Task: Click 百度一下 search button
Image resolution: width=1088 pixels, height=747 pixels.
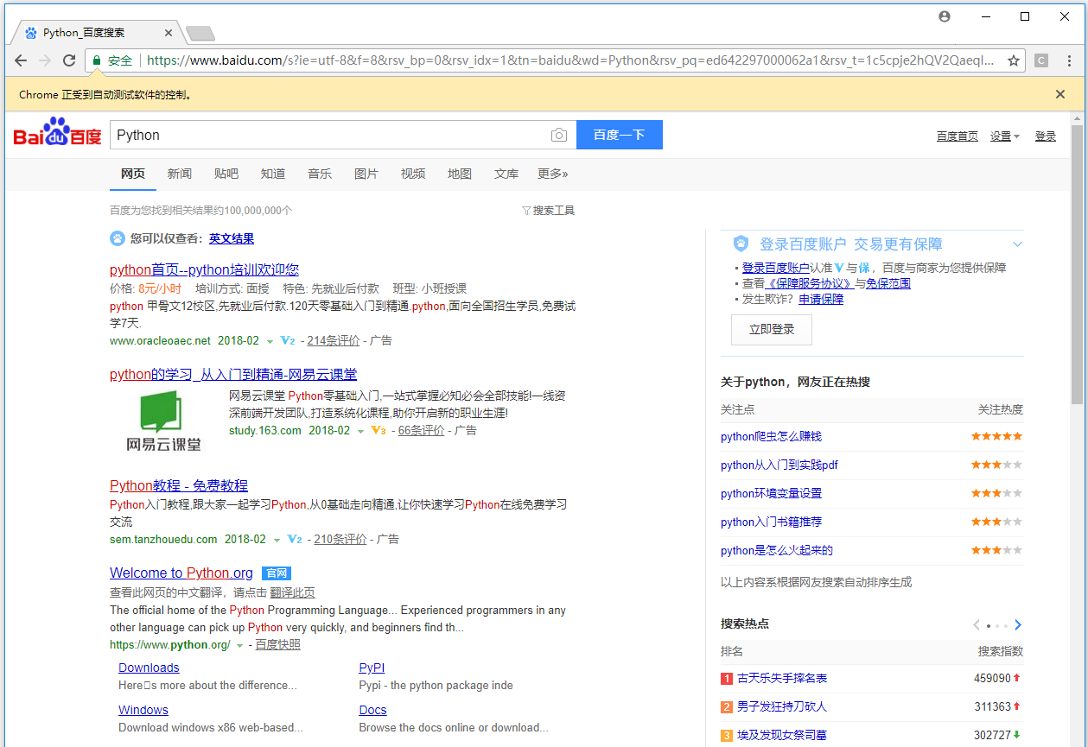Action: click(620, 135)
